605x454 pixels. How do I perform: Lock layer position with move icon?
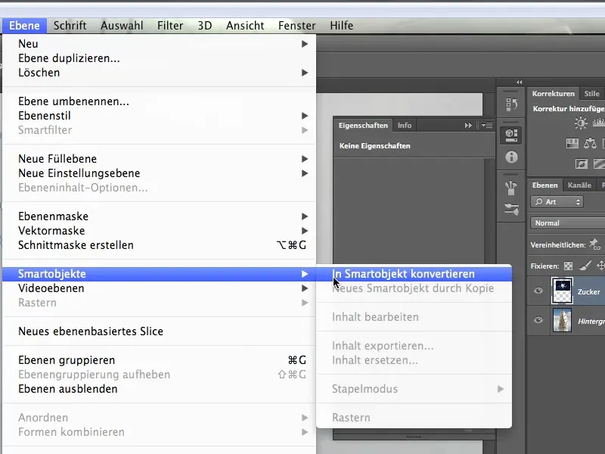point(600,266)
